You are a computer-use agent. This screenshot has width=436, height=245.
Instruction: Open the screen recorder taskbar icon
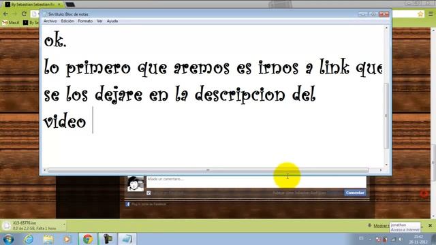[x=108, y=239]
